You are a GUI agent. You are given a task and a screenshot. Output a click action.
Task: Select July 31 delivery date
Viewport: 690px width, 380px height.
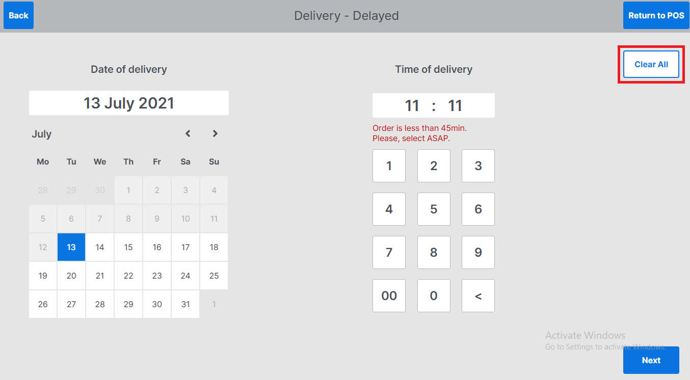tap(185, 304)
